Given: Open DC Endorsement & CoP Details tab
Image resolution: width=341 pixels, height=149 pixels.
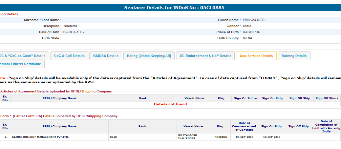Looking at the screenshot, I should click(205, 56).
